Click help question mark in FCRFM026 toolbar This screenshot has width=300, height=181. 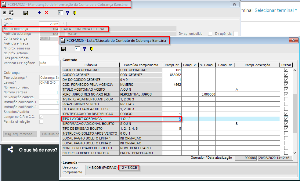point(84,49)
